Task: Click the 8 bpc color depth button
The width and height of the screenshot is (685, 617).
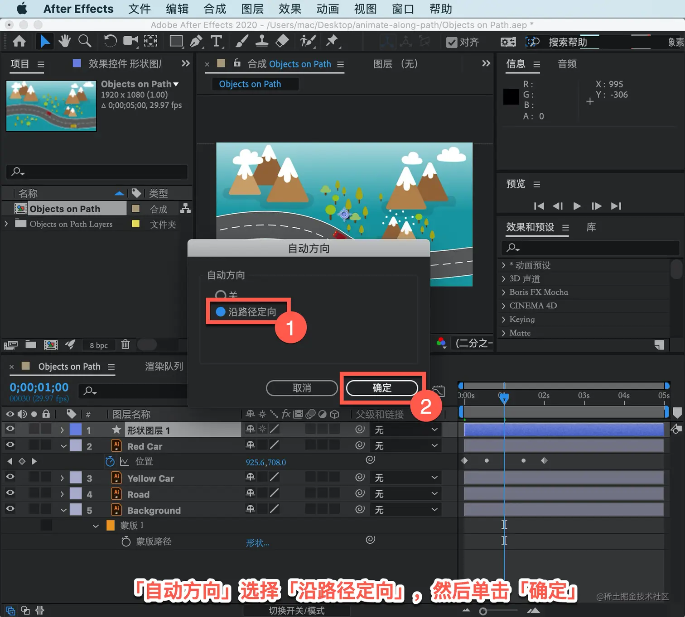Action: coord(99,345)
